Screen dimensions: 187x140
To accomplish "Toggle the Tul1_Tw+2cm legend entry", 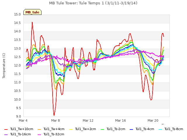I will (x=82, y=129).
